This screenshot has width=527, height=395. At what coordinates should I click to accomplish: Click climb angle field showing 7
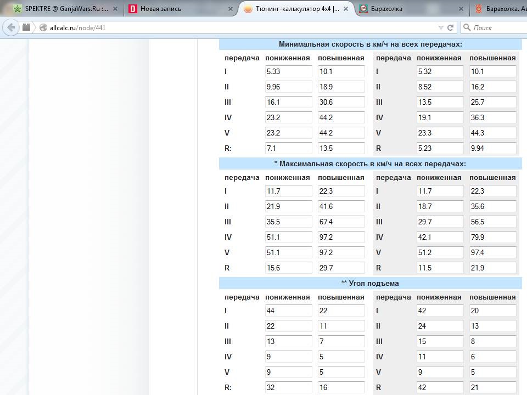click(341, 341)
